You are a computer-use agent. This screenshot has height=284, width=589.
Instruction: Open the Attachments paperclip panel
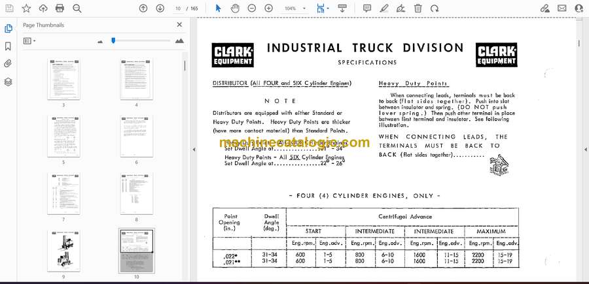pos(8,64)
